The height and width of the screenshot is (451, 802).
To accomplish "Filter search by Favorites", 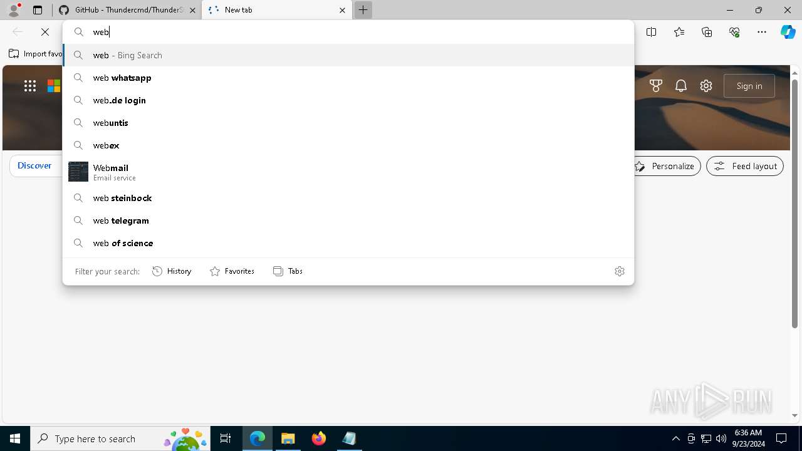I will coord(232,271).
